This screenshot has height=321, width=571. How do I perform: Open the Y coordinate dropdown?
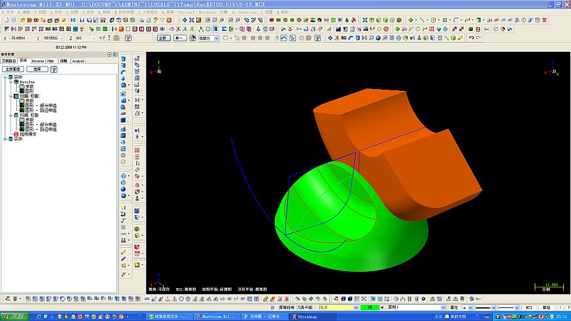(x=61, y=38)
